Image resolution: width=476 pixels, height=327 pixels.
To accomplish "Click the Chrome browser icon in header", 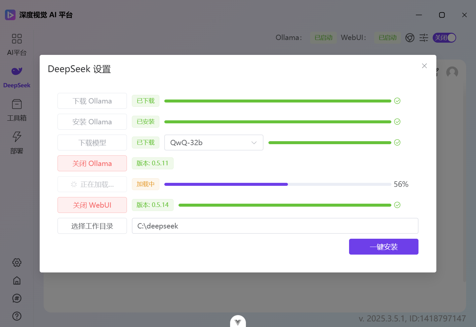I will point(410,38).
